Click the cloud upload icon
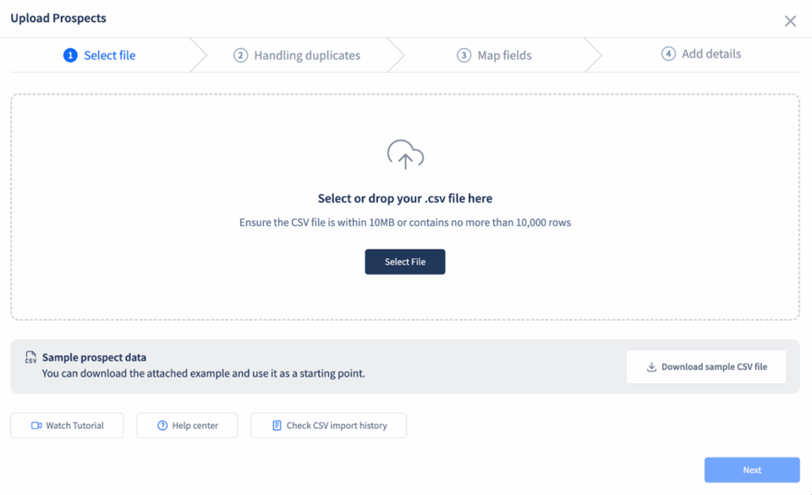This screenshot has width=812, height=495. point(405,154)
